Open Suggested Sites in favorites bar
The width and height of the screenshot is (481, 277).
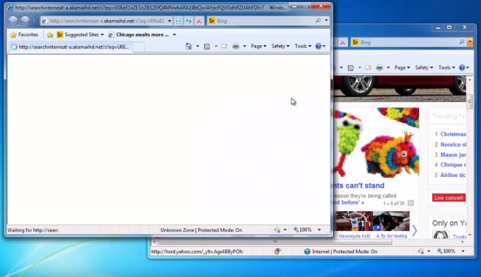coord(81,35)
